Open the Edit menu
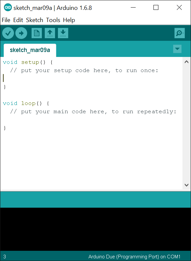Screen dimensions: 191x261 pyautogui.click(x=18, y=20)
